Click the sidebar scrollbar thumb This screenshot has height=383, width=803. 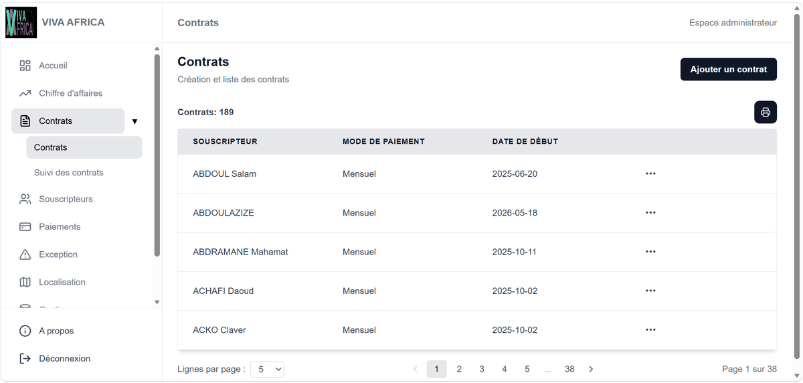[157, 155]
